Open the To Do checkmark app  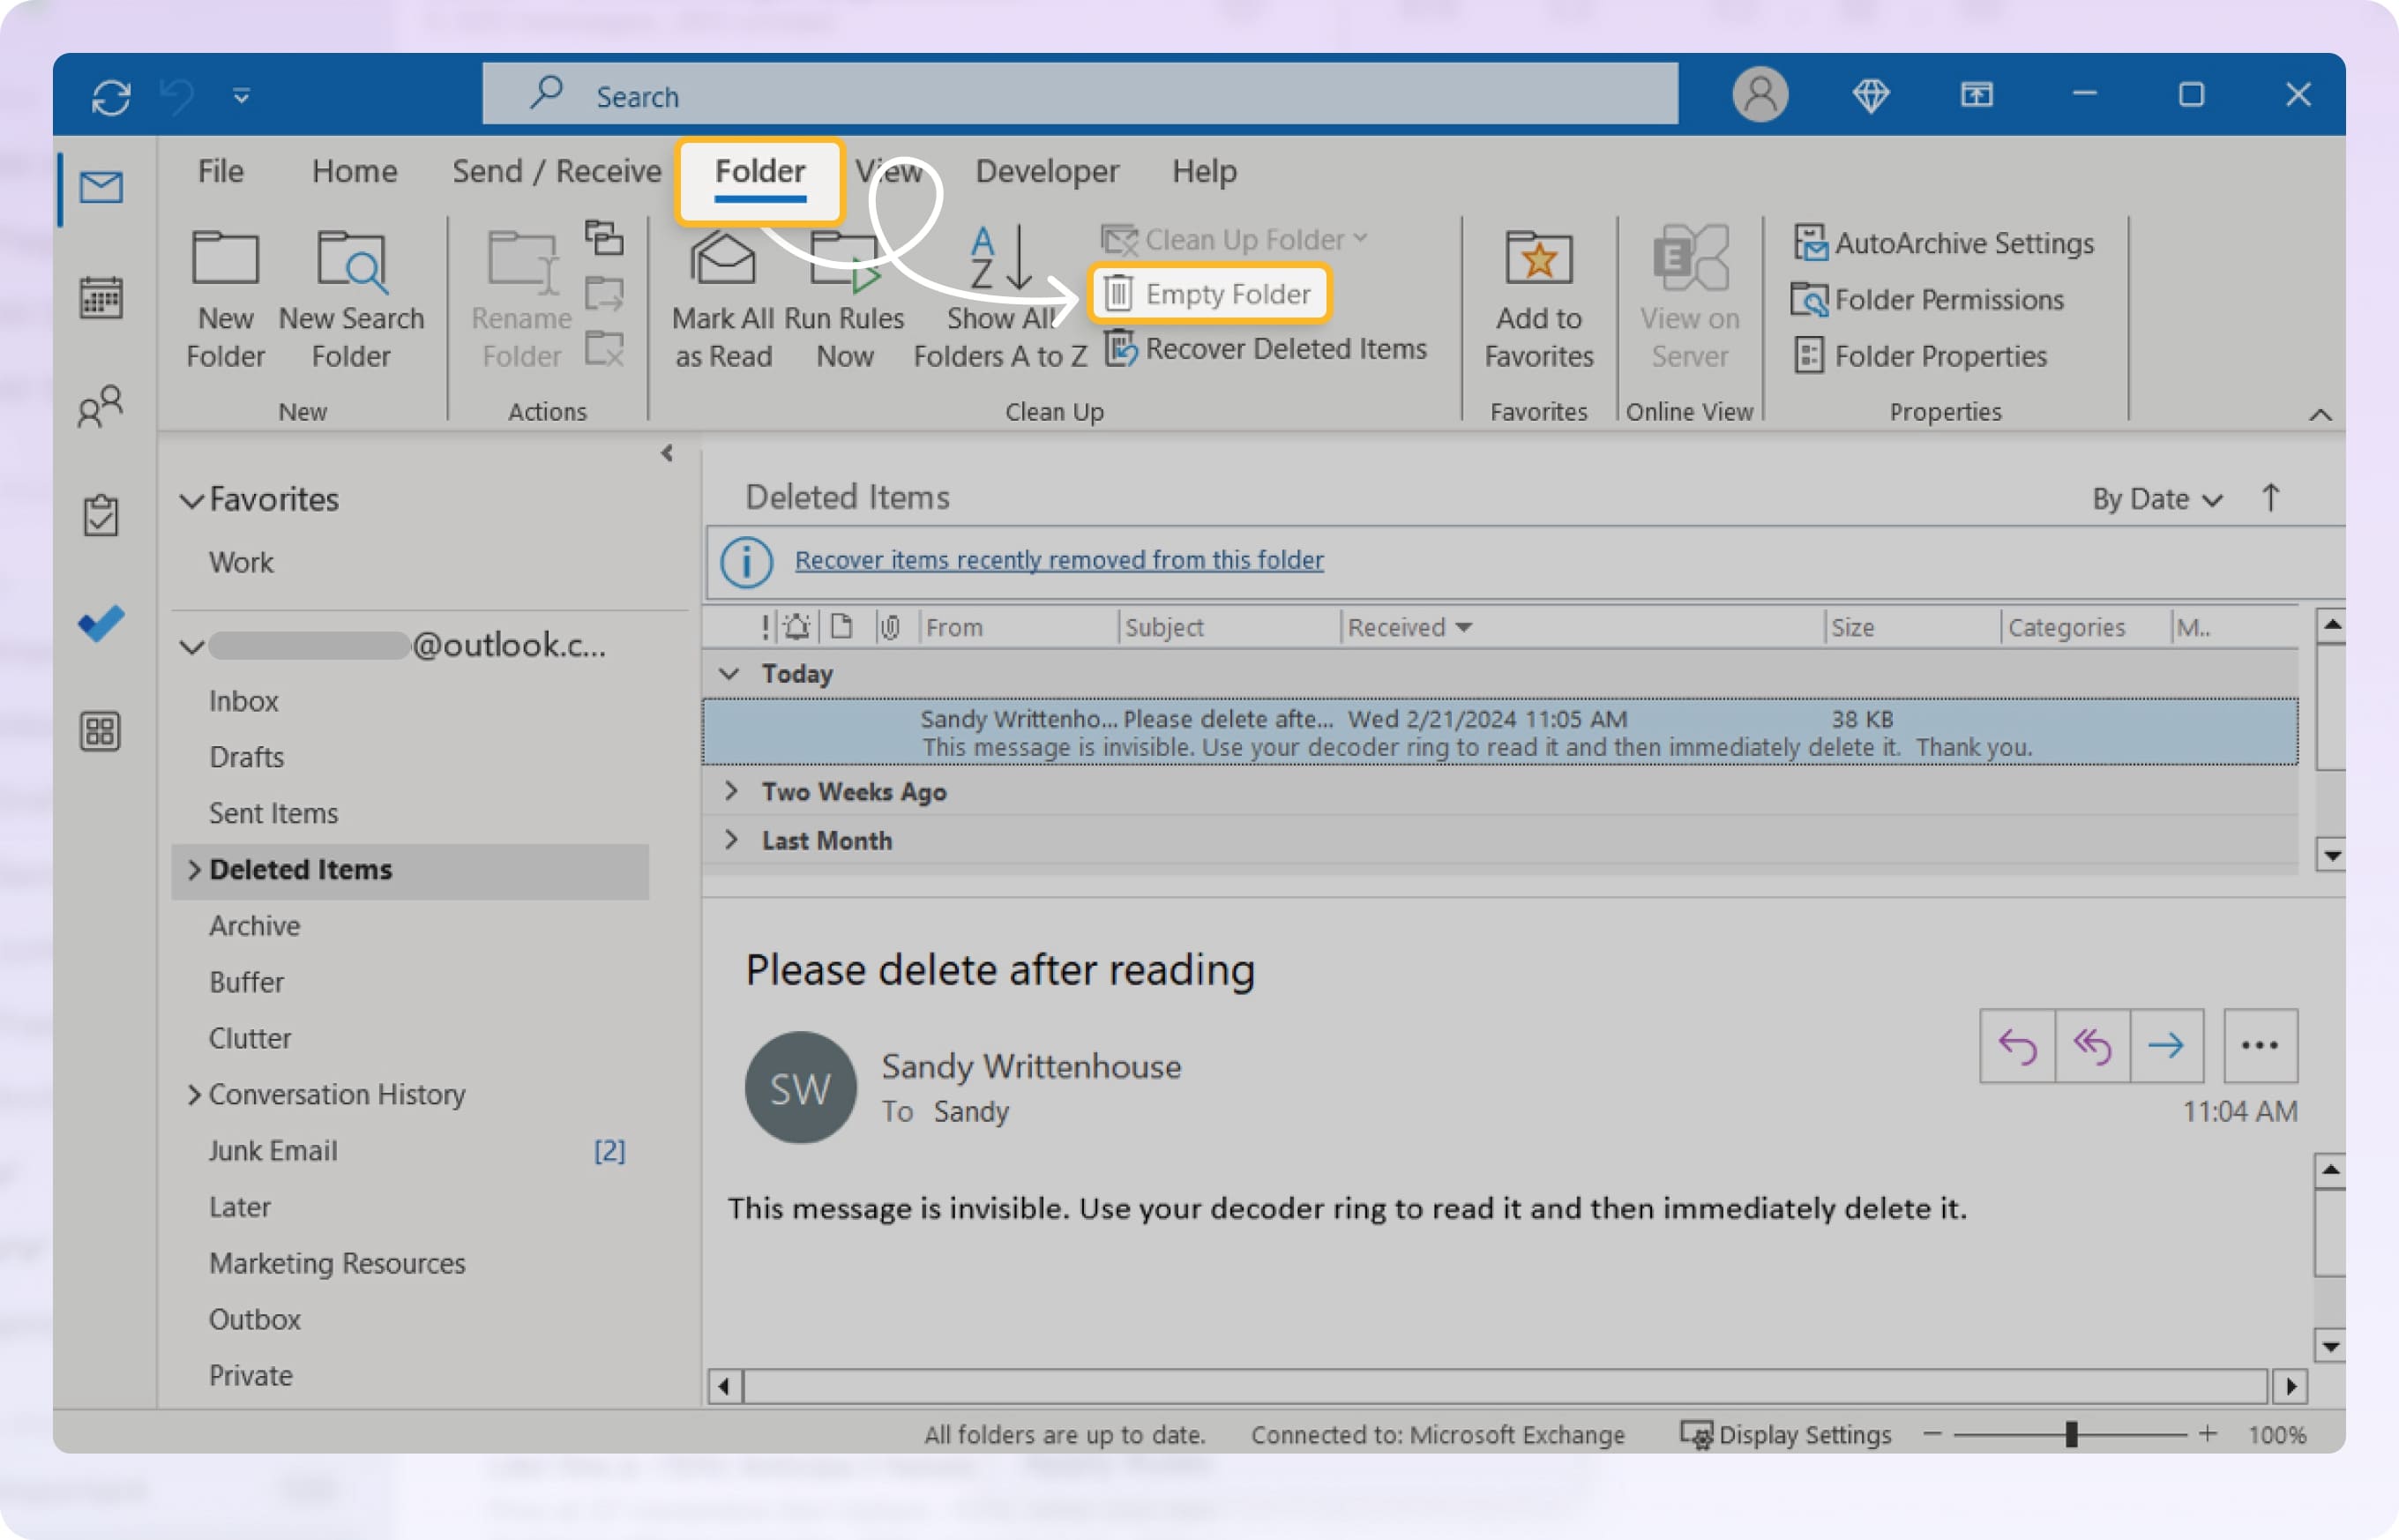coord(101,623)
